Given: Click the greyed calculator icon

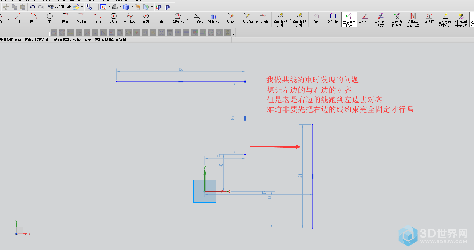Looking at the screenshot, I should (x=169, y=33).
